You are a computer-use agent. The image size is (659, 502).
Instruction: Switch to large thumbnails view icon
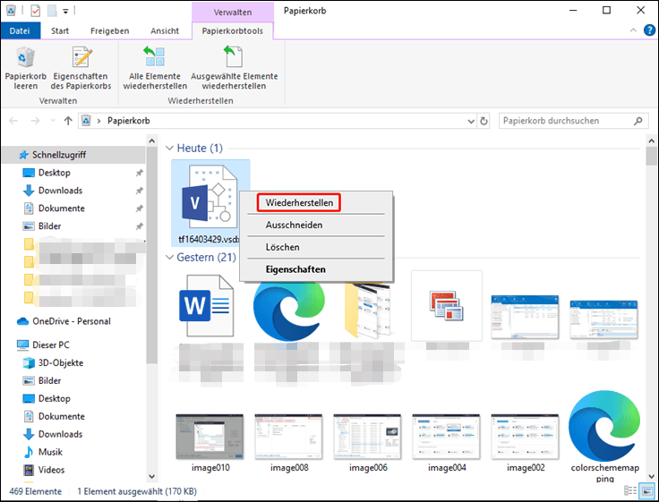(x=648, y=491)
